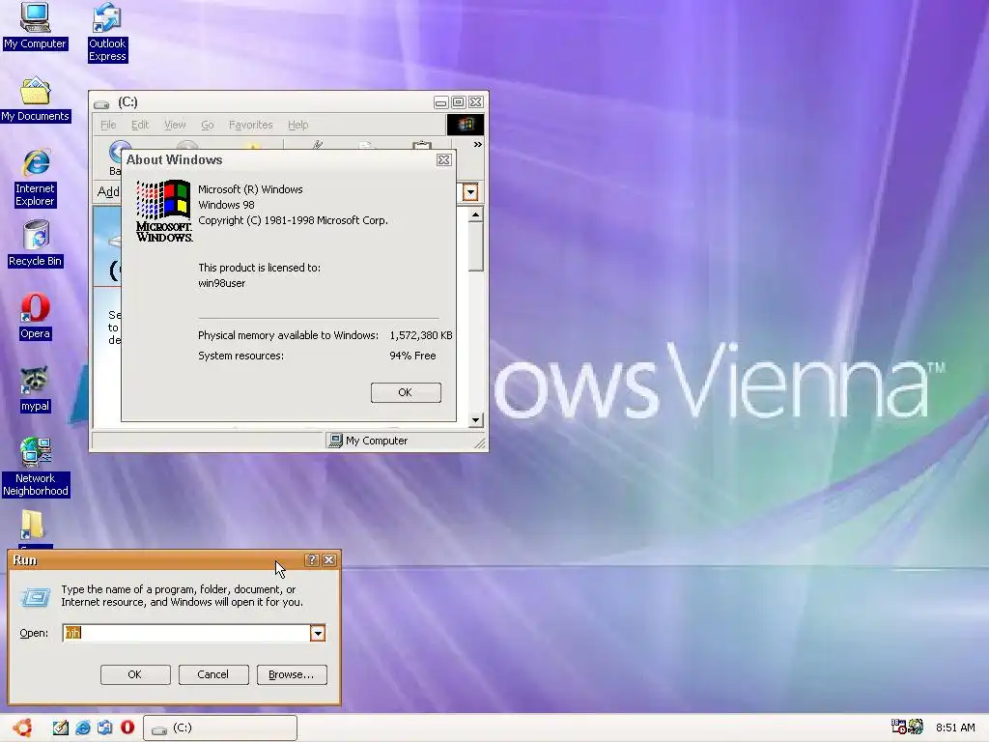Click Browse... in the Run dialog
This screenshot has width=989, height=742.
[292, 674]
